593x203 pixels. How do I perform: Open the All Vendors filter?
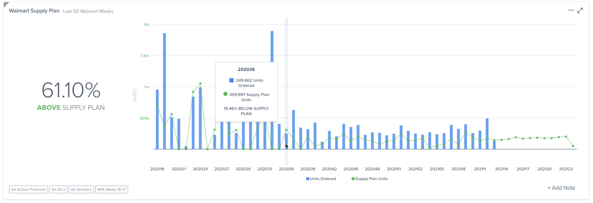click(x=81, y=189)
